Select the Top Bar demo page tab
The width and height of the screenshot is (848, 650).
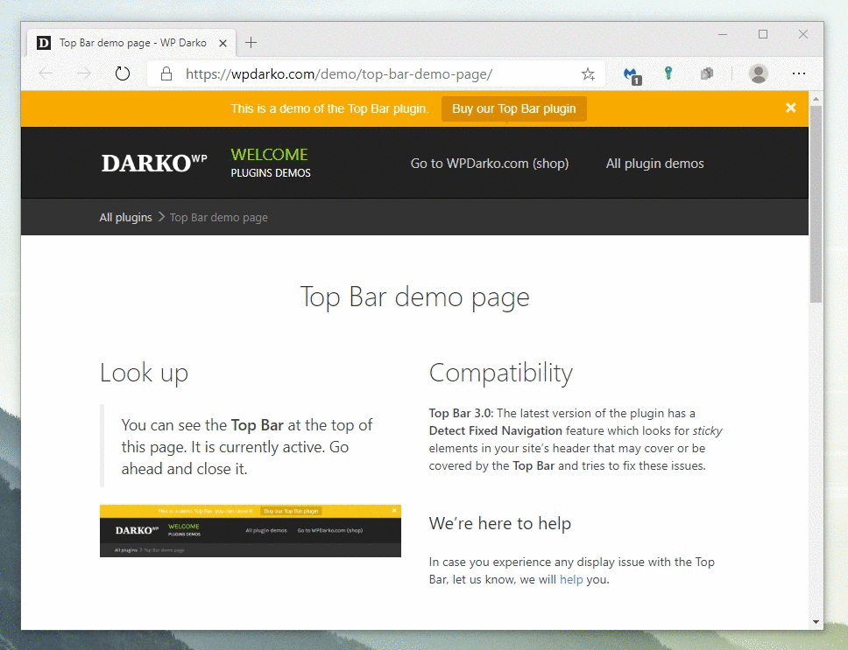(131, 43)
